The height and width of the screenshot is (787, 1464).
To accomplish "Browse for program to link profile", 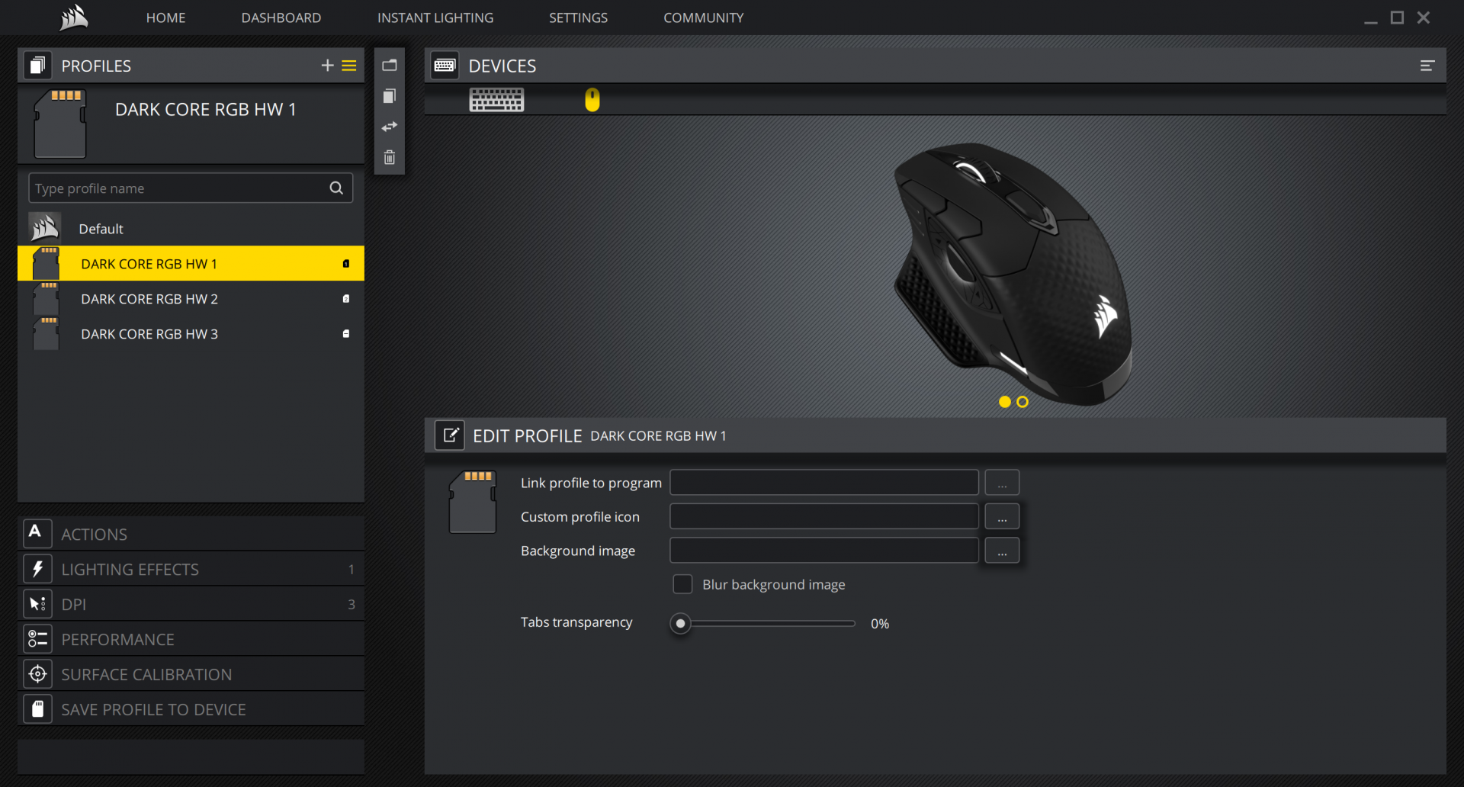I will tap(1002, 483).
